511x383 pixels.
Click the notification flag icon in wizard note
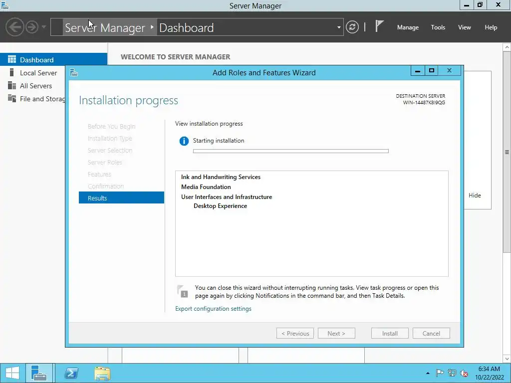point(183,291)
